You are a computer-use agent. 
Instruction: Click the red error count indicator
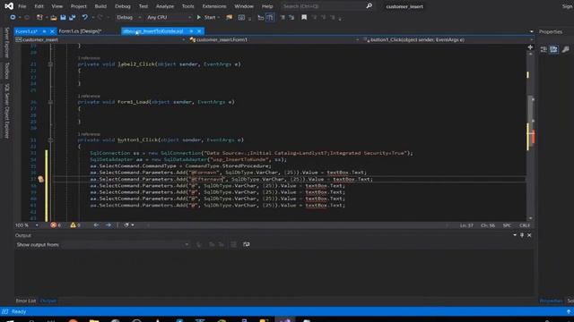point(56,225)
